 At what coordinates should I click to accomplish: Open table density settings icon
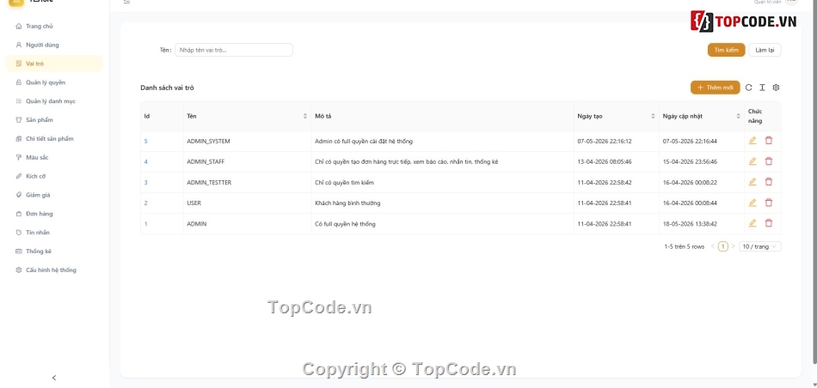tap(762, 88)
